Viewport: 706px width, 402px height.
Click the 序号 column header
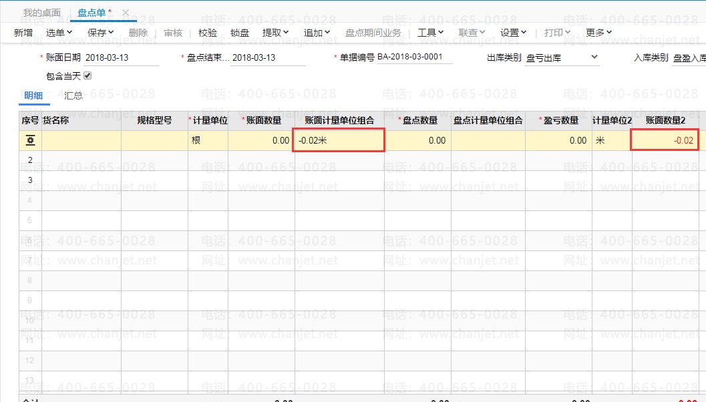(30, 120)
